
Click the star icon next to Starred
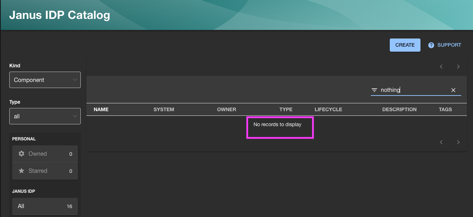coord(21,171)
